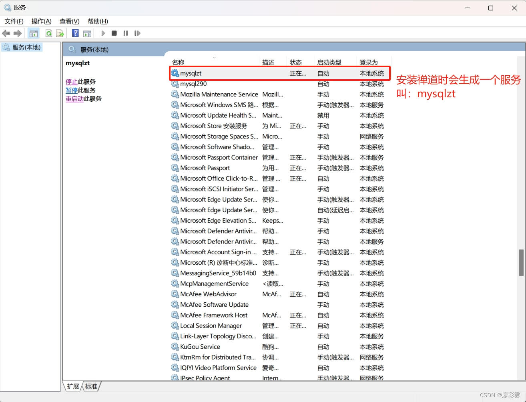This screenshot has width=526, height=402.
Task: Click 酷狗 description cell of KuGou Service
Action: [x=270, y=347]
